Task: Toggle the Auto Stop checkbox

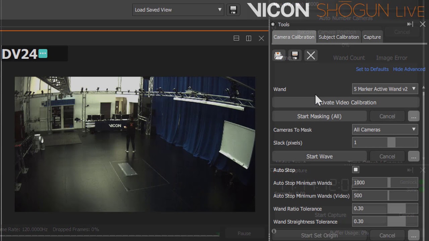Action: click(x=356, y=170)
